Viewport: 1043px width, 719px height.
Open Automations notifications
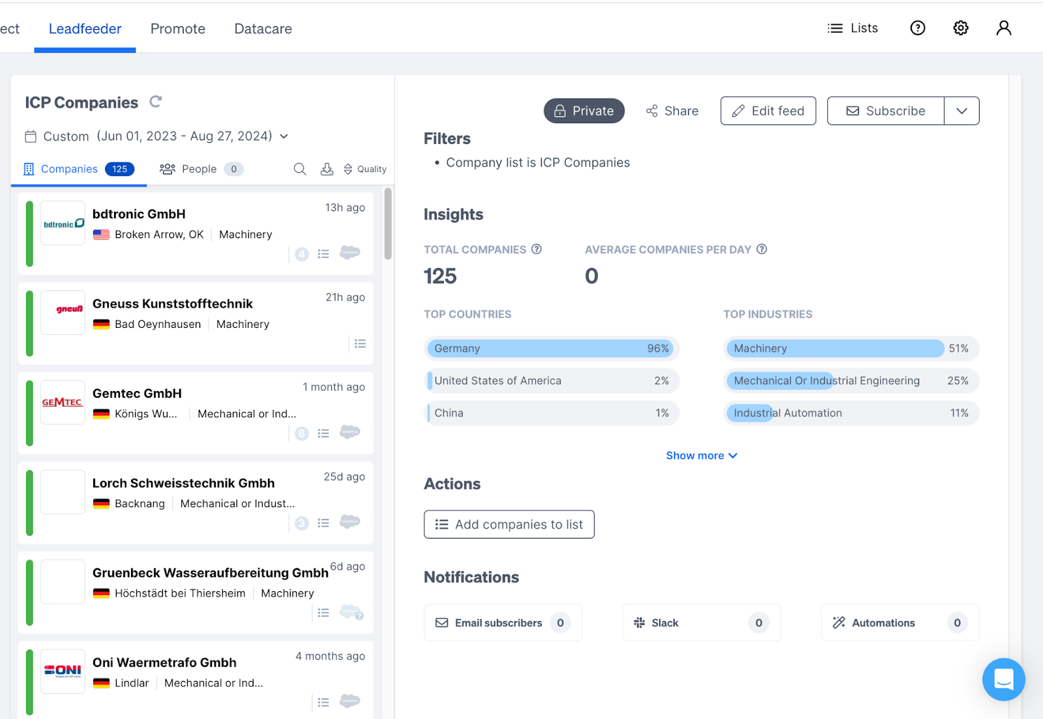[x=900, y=623]
